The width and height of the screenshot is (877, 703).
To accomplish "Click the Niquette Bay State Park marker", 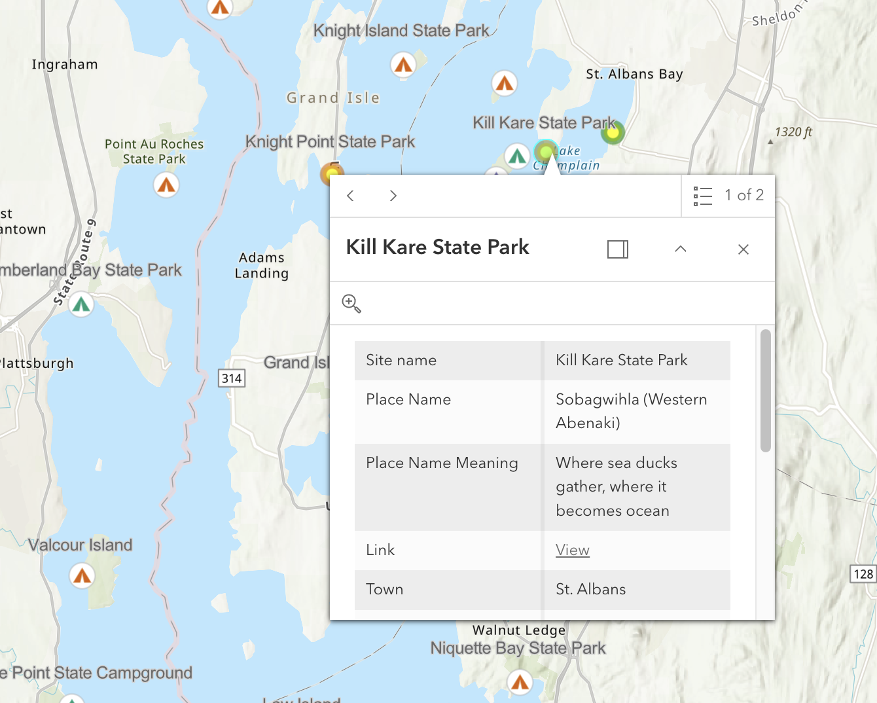I will [x=520, y=683].
